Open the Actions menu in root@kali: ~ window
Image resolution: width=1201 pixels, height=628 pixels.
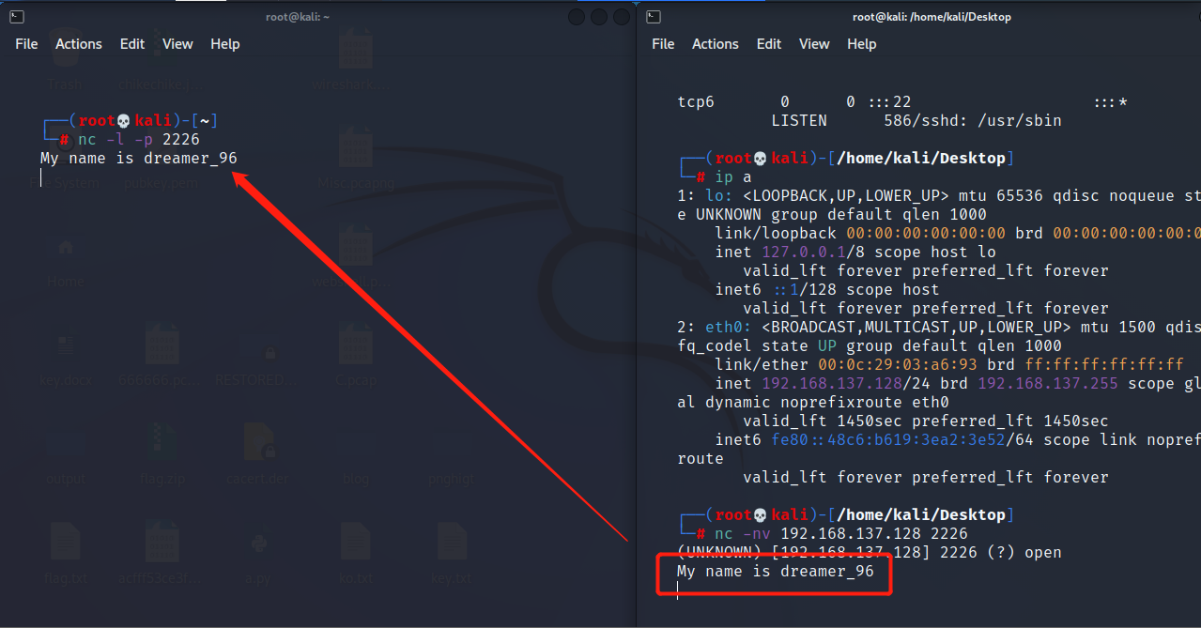[x=79, y=44]
